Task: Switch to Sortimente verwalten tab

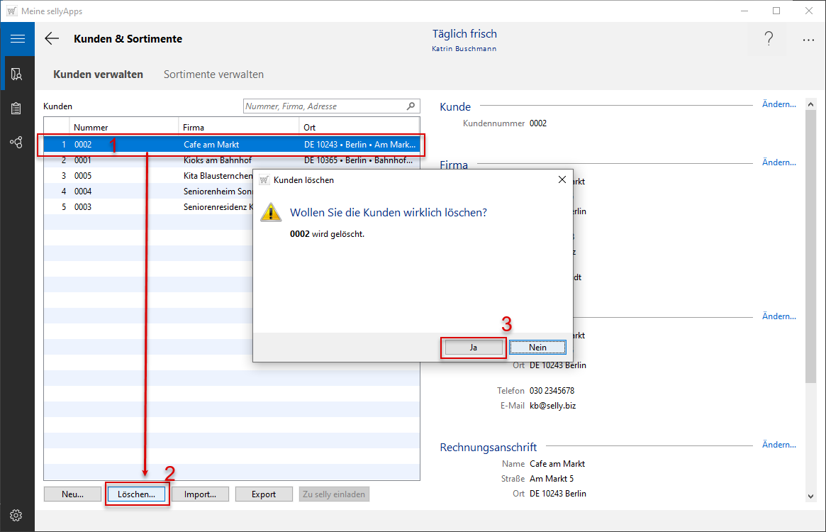Action: [213, 74]
